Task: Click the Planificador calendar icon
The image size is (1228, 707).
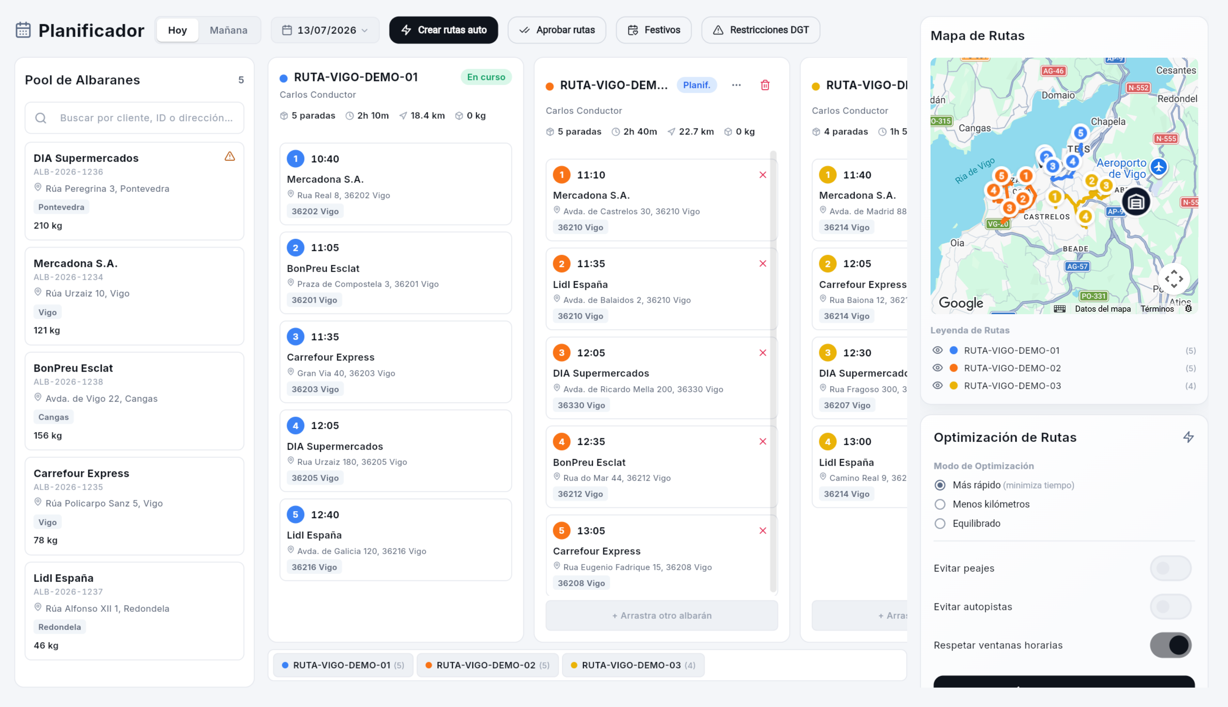Action: click(x=23, y=30)
